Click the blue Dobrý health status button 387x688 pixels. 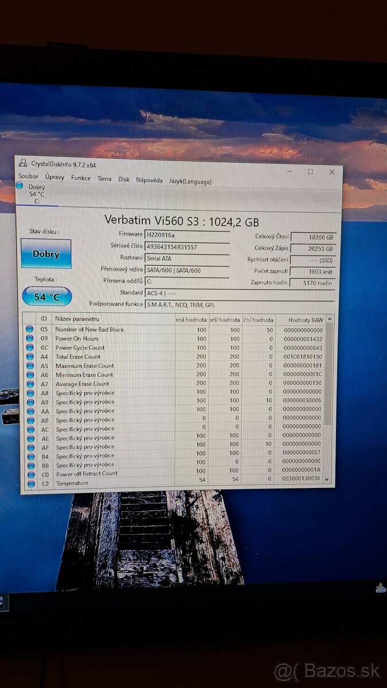click(x=46, y=254)
